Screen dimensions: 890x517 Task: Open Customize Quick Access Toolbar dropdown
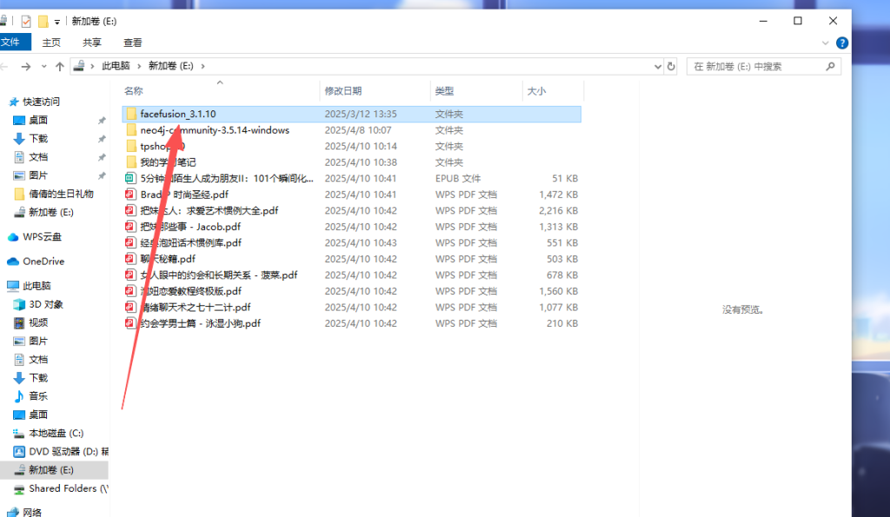57,21
